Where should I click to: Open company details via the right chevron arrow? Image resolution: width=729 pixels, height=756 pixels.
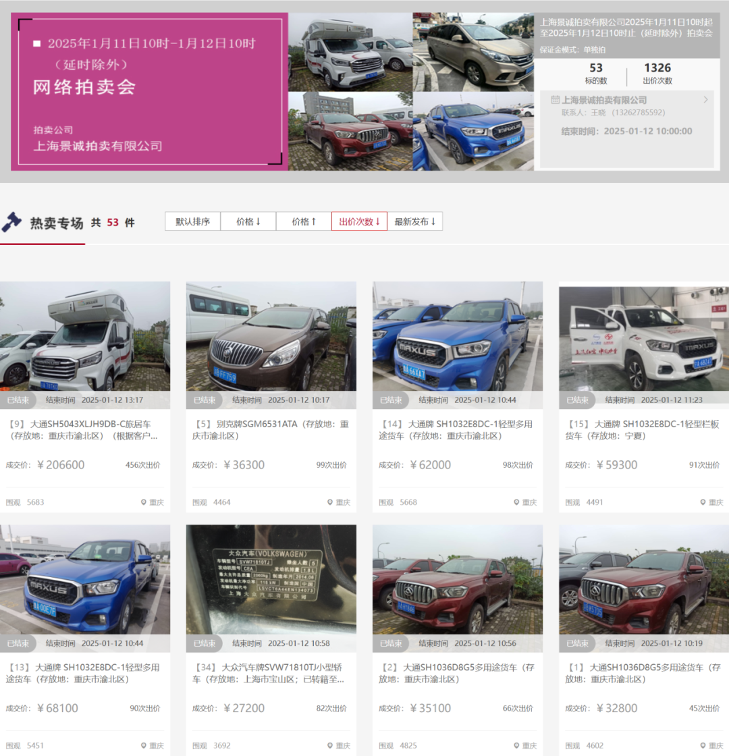tap(705, 100)
